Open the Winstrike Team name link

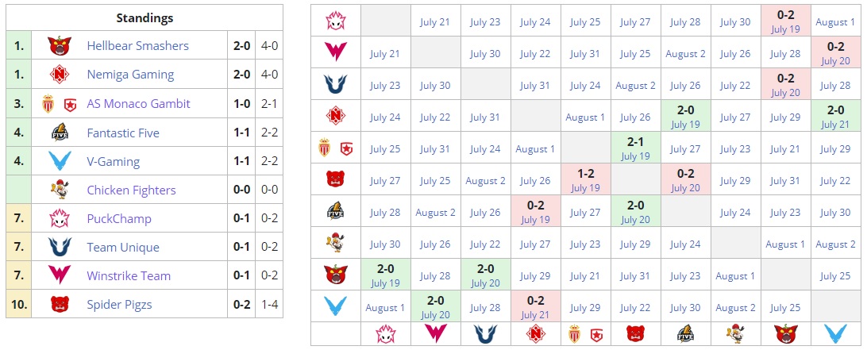coord(129,276)
